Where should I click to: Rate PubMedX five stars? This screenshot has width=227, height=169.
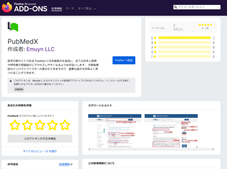pos(65,125)
